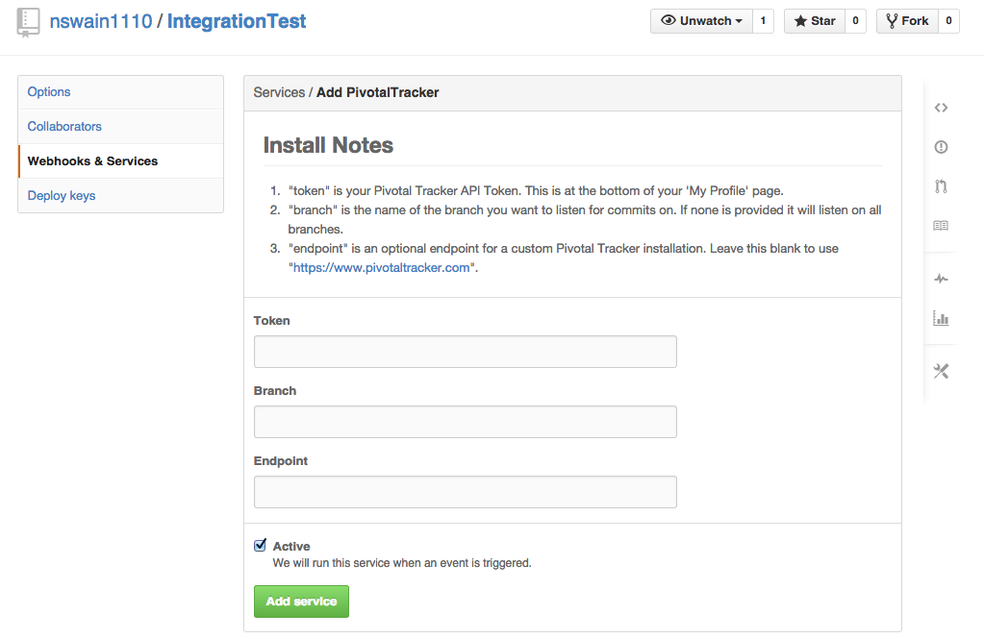
Task: Click the green Add service button
Action: click(301, 602)
